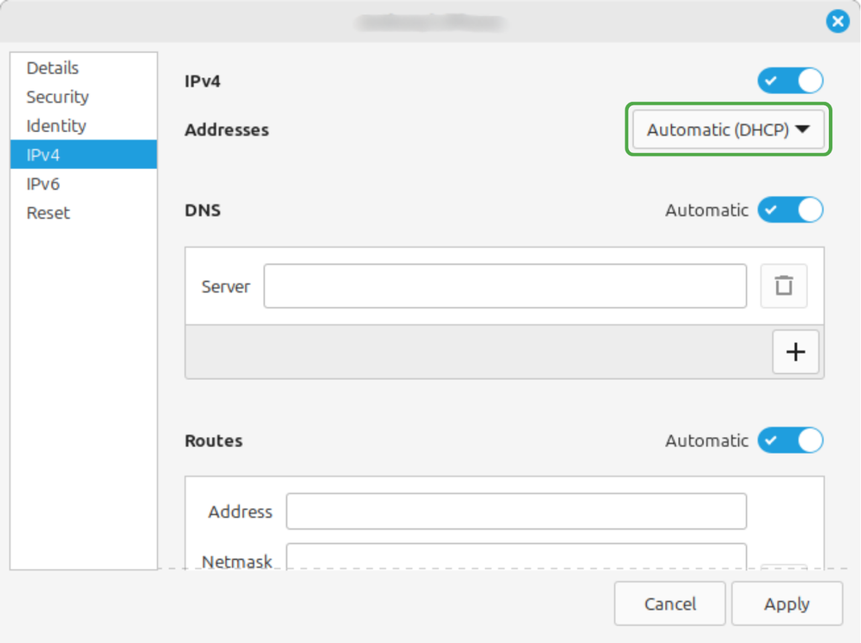
Task: Turn off Automatic DNS toggle
Action: click(790, 210)
